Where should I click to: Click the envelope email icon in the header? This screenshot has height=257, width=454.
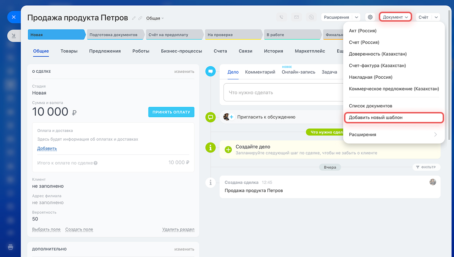pyautogui.click(x=297, y=17)
